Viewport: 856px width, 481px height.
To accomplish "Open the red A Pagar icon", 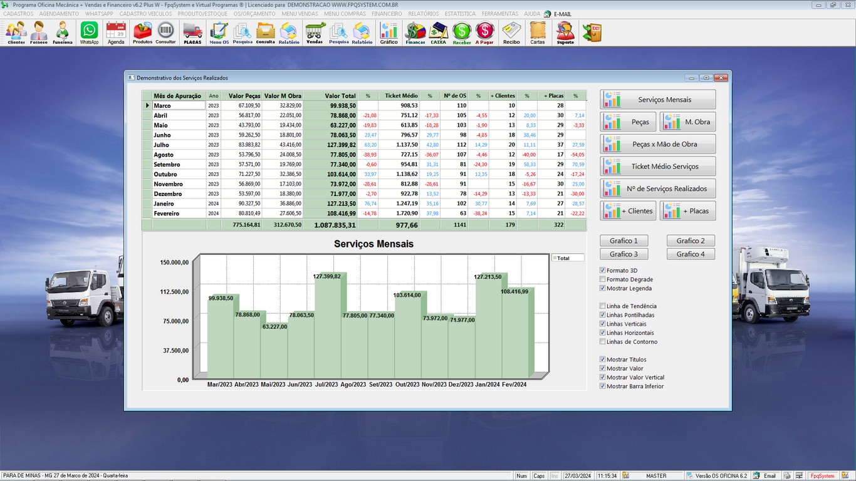I will (484, 33).
